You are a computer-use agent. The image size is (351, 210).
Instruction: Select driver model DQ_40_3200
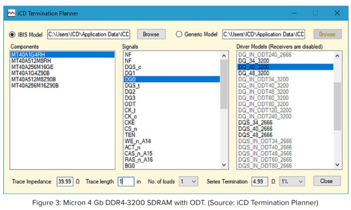pos(285,67)
